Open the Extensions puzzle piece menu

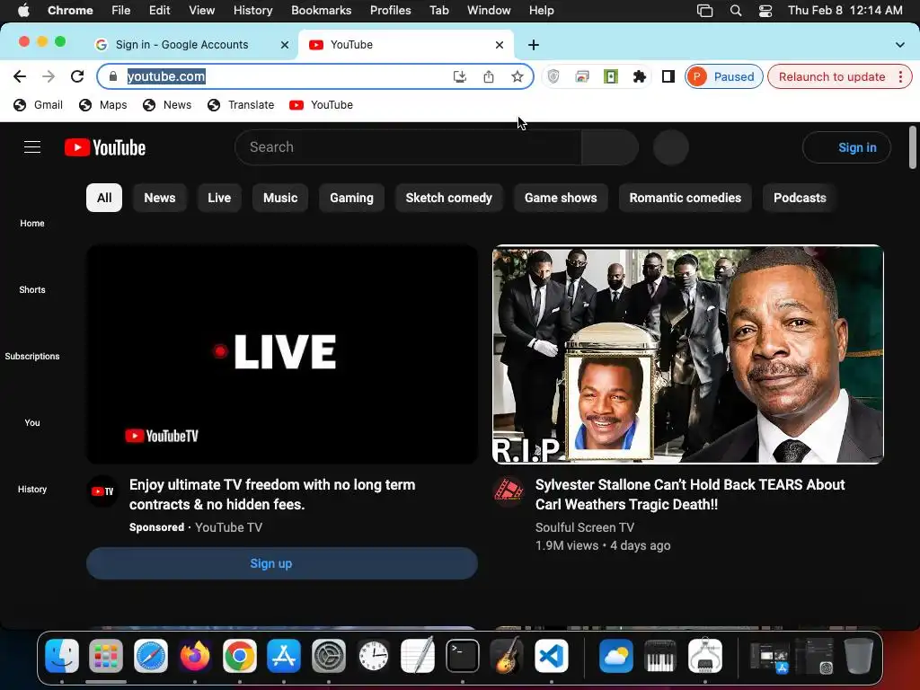click(640, 76)
